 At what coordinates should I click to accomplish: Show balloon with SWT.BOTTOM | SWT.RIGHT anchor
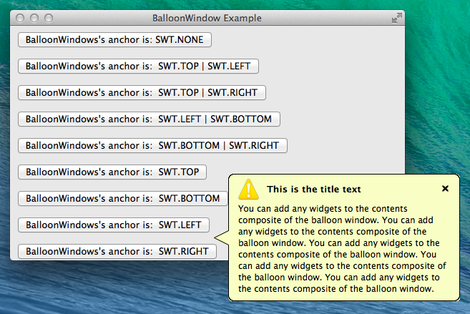point(152,146)
